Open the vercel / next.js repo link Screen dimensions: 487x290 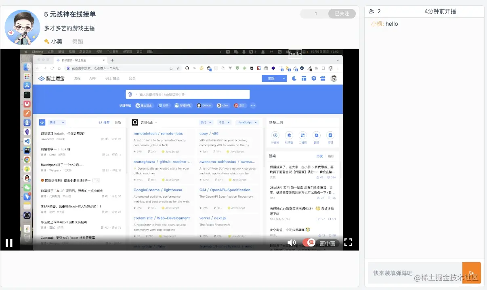[212, 218]
